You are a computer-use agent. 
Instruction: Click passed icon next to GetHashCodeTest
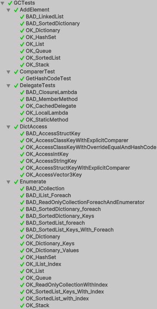click(x=22, y=79)
